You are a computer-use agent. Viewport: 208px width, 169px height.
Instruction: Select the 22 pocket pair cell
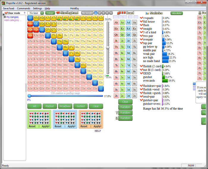coord(101,89)
